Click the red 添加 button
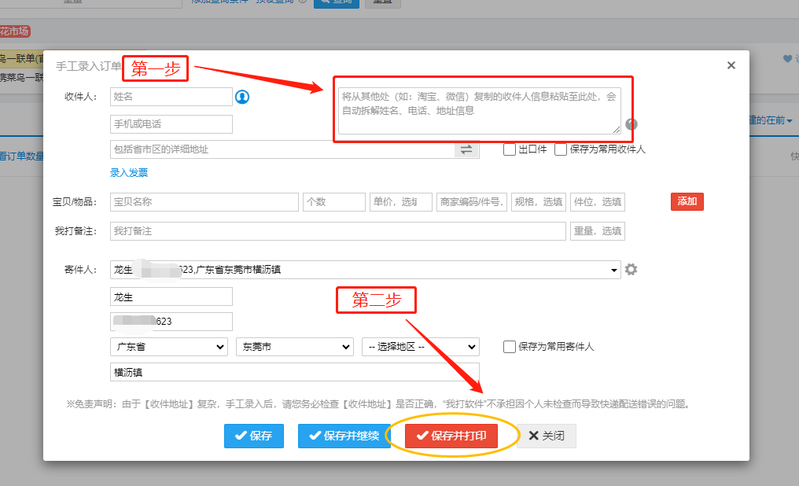This screenshot has height=486, width=799. click(x=687, y=201)
